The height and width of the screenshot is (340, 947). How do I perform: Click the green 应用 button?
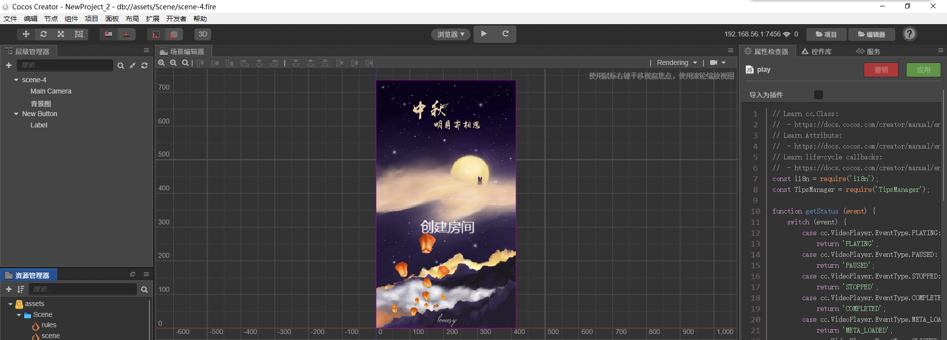pos(923,70)
